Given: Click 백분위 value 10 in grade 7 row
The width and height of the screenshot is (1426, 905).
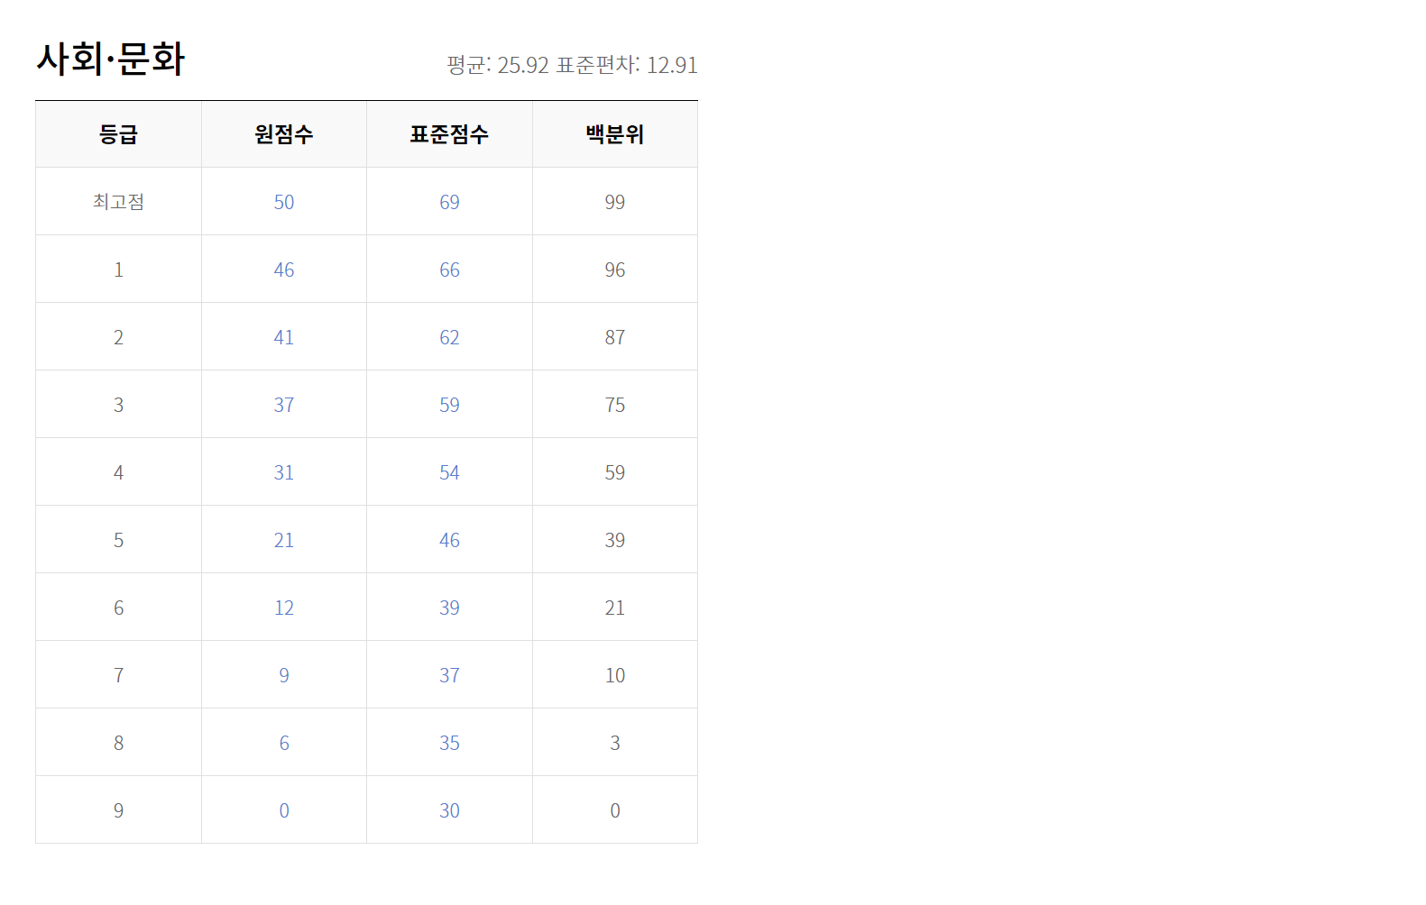Looking at the screenshot, I should [x=615, y=675].
